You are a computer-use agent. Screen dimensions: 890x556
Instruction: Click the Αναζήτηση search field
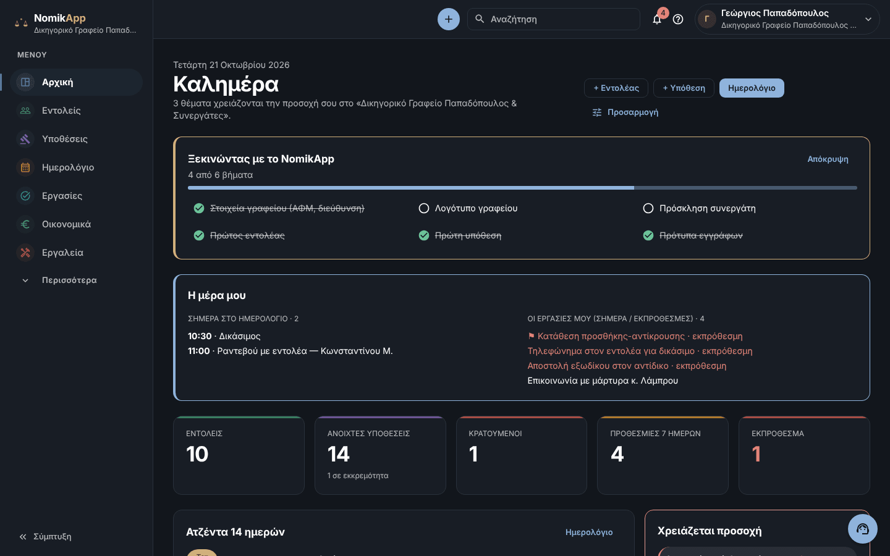click(554, 19)
